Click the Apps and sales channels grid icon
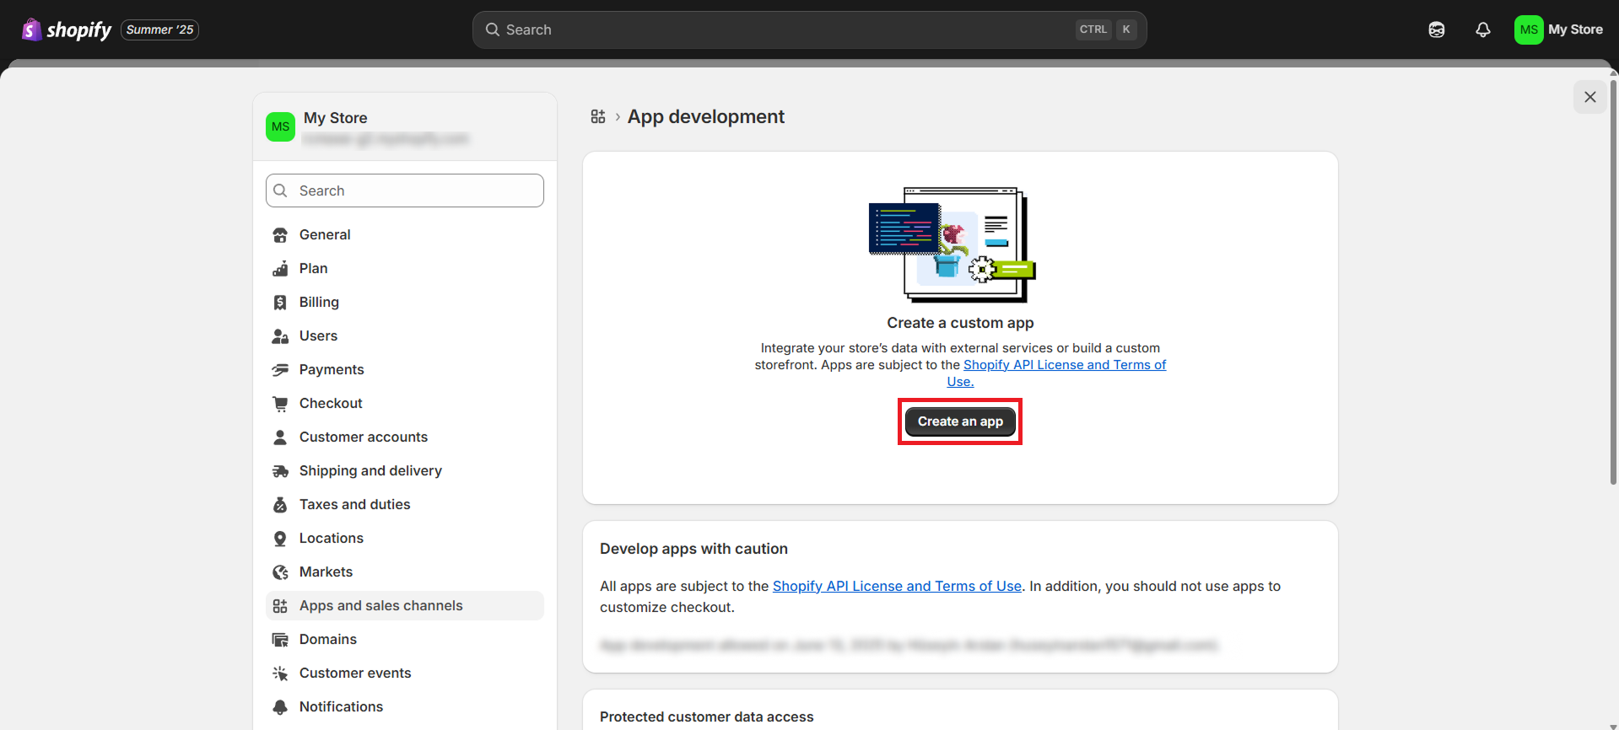The image size is (1619, 730). pos(280,606)
